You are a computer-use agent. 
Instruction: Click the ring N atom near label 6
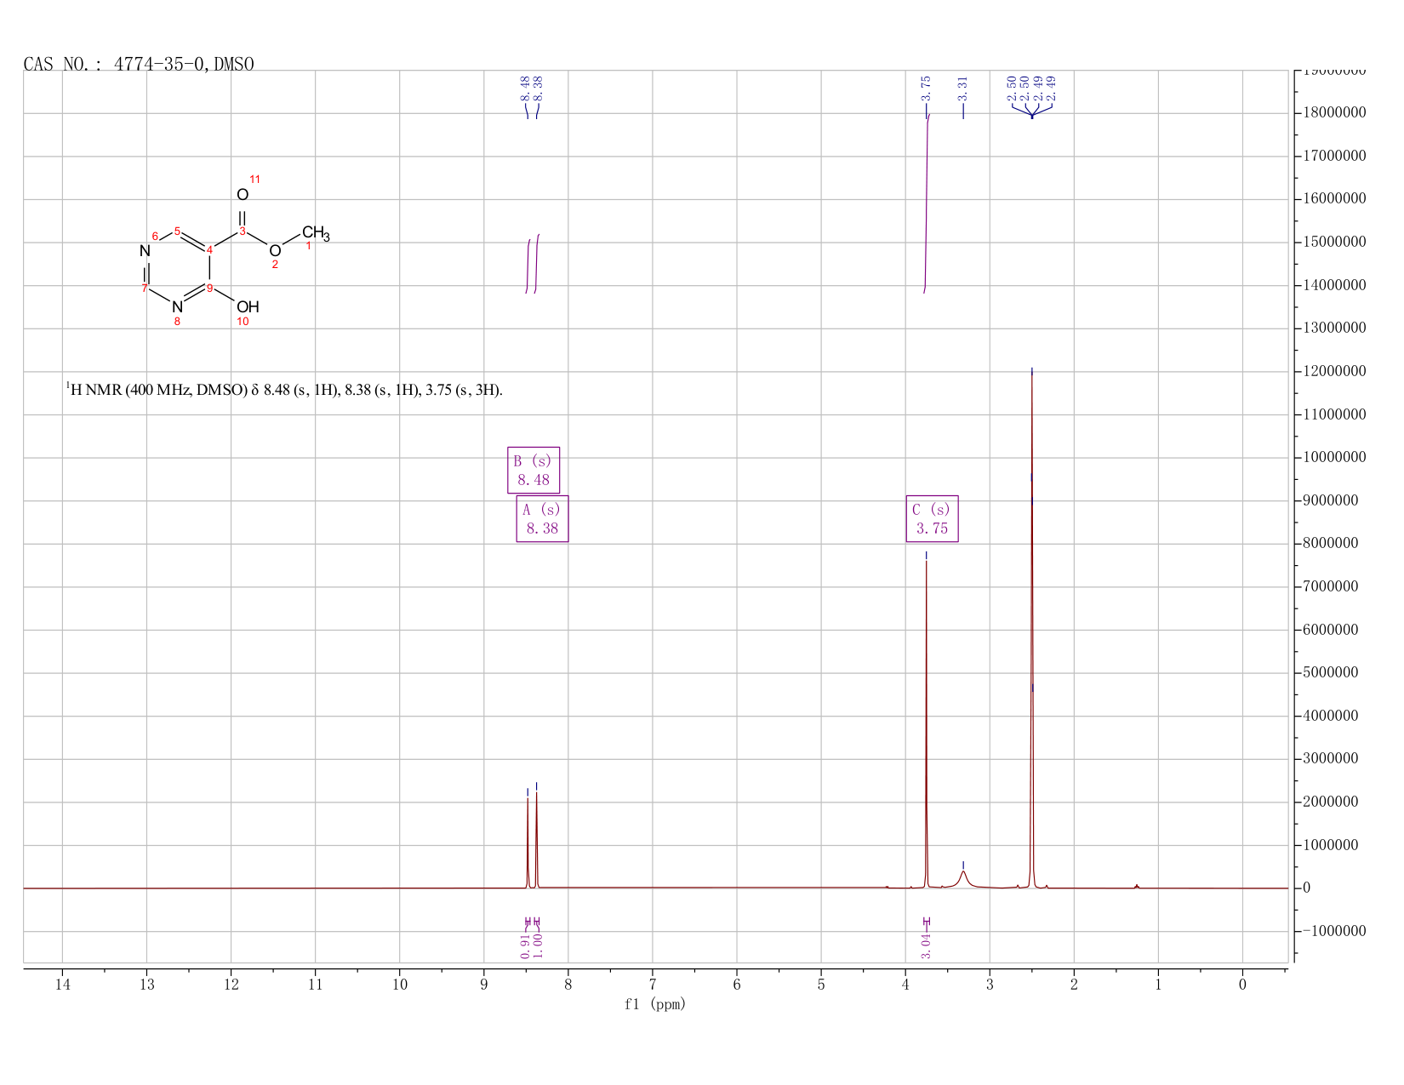pos(145,251)
